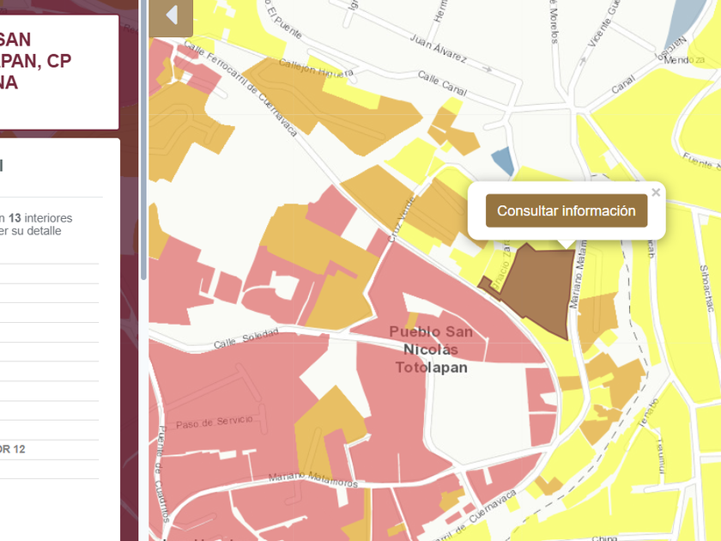Click the 'Juan Álvarez' street label
Viewport: 721px width, 541px height.
pyautogui.click(x=439, y=48)
